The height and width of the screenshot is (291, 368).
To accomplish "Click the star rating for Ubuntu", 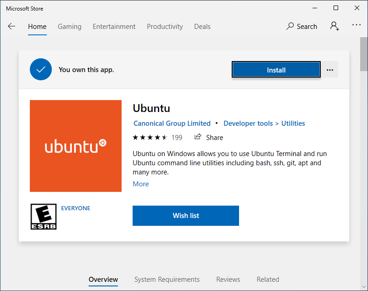I will pos(150,137).
